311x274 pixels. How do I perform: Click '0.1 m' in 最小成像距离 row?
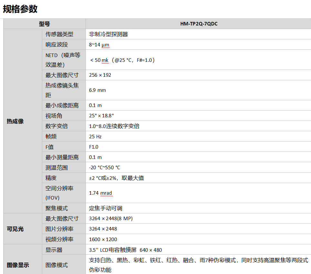pyautogui.click(x=95, y=105)
